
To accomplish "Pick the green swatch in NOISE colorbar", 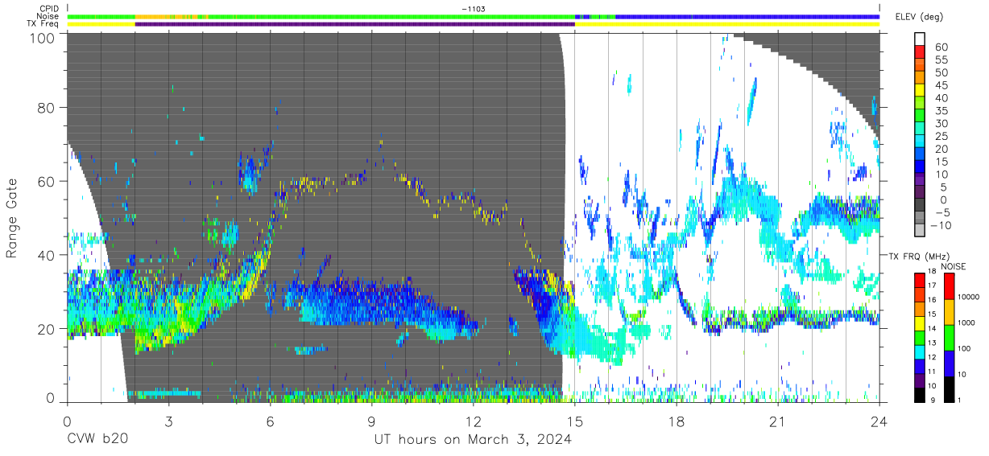I will 948,336.
